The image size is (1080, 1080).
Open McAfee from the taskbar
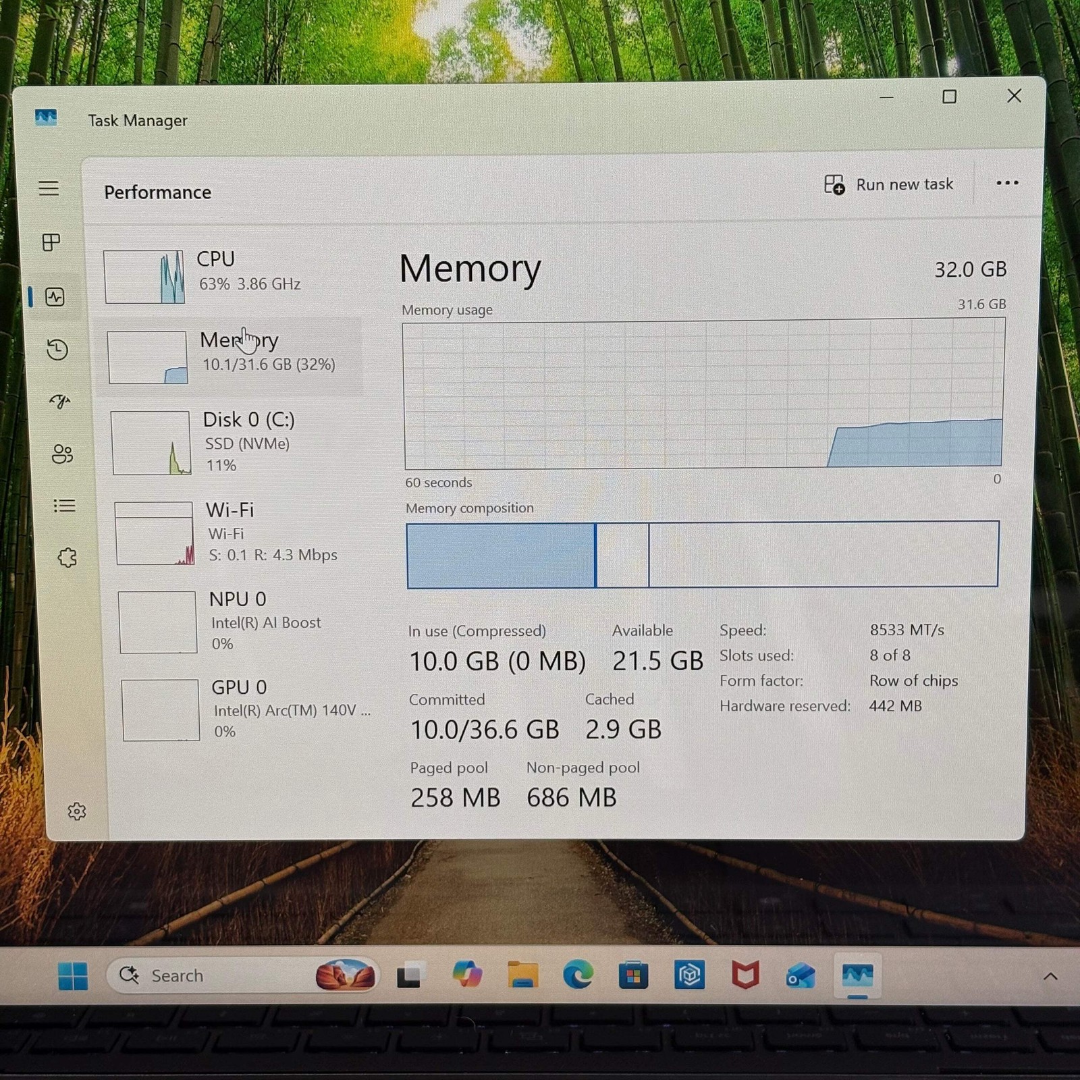(x=745, y=975)
